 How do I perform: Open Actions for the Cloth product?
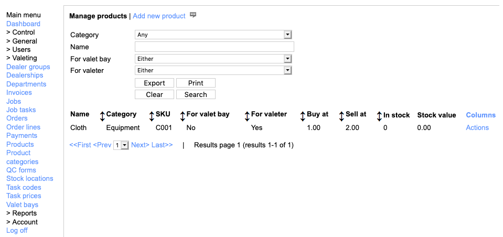click(x=477, y=128)
